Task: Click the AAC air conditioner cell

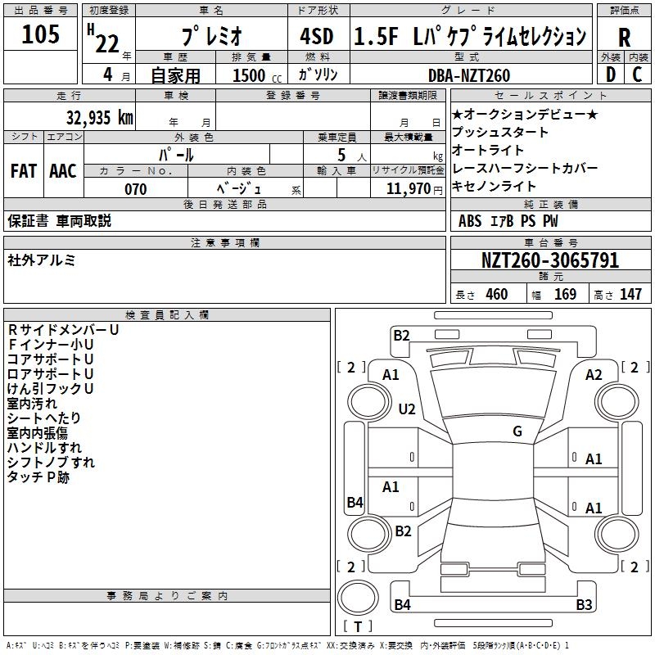Action: click(x=63, y=171)
